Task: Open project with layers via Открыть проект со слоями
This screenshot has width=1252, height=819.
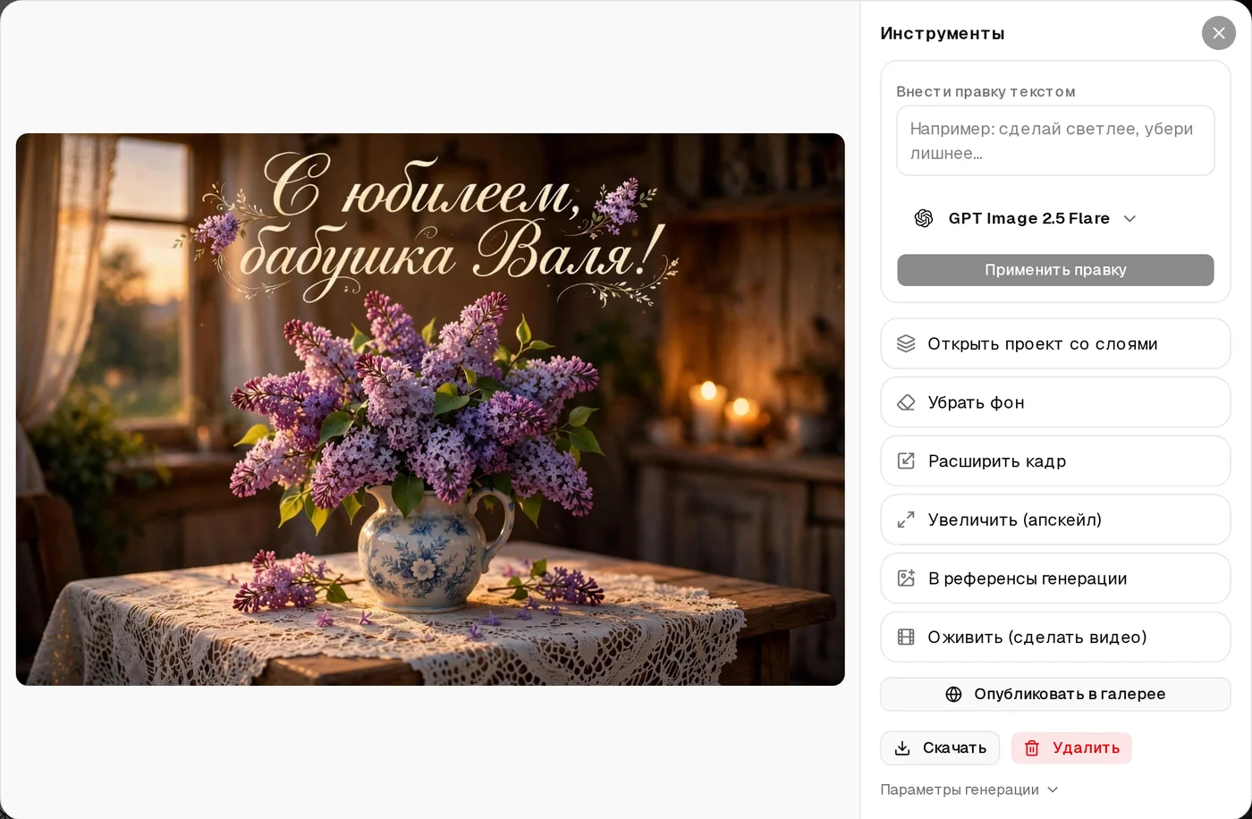Action: [1055, 343]
